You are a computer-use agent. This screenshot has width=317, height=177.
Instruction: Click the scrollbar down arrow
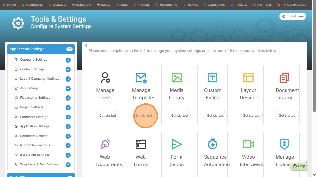tap(314, 175)
